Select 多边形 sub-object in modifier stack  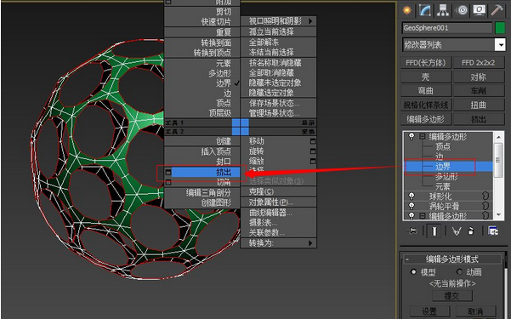(x=446, y=177)
